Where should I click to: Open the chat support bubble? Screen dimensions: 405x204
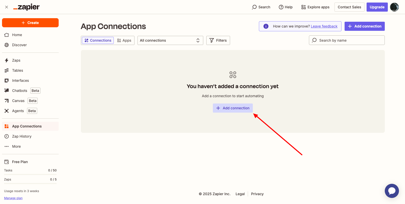392,191
